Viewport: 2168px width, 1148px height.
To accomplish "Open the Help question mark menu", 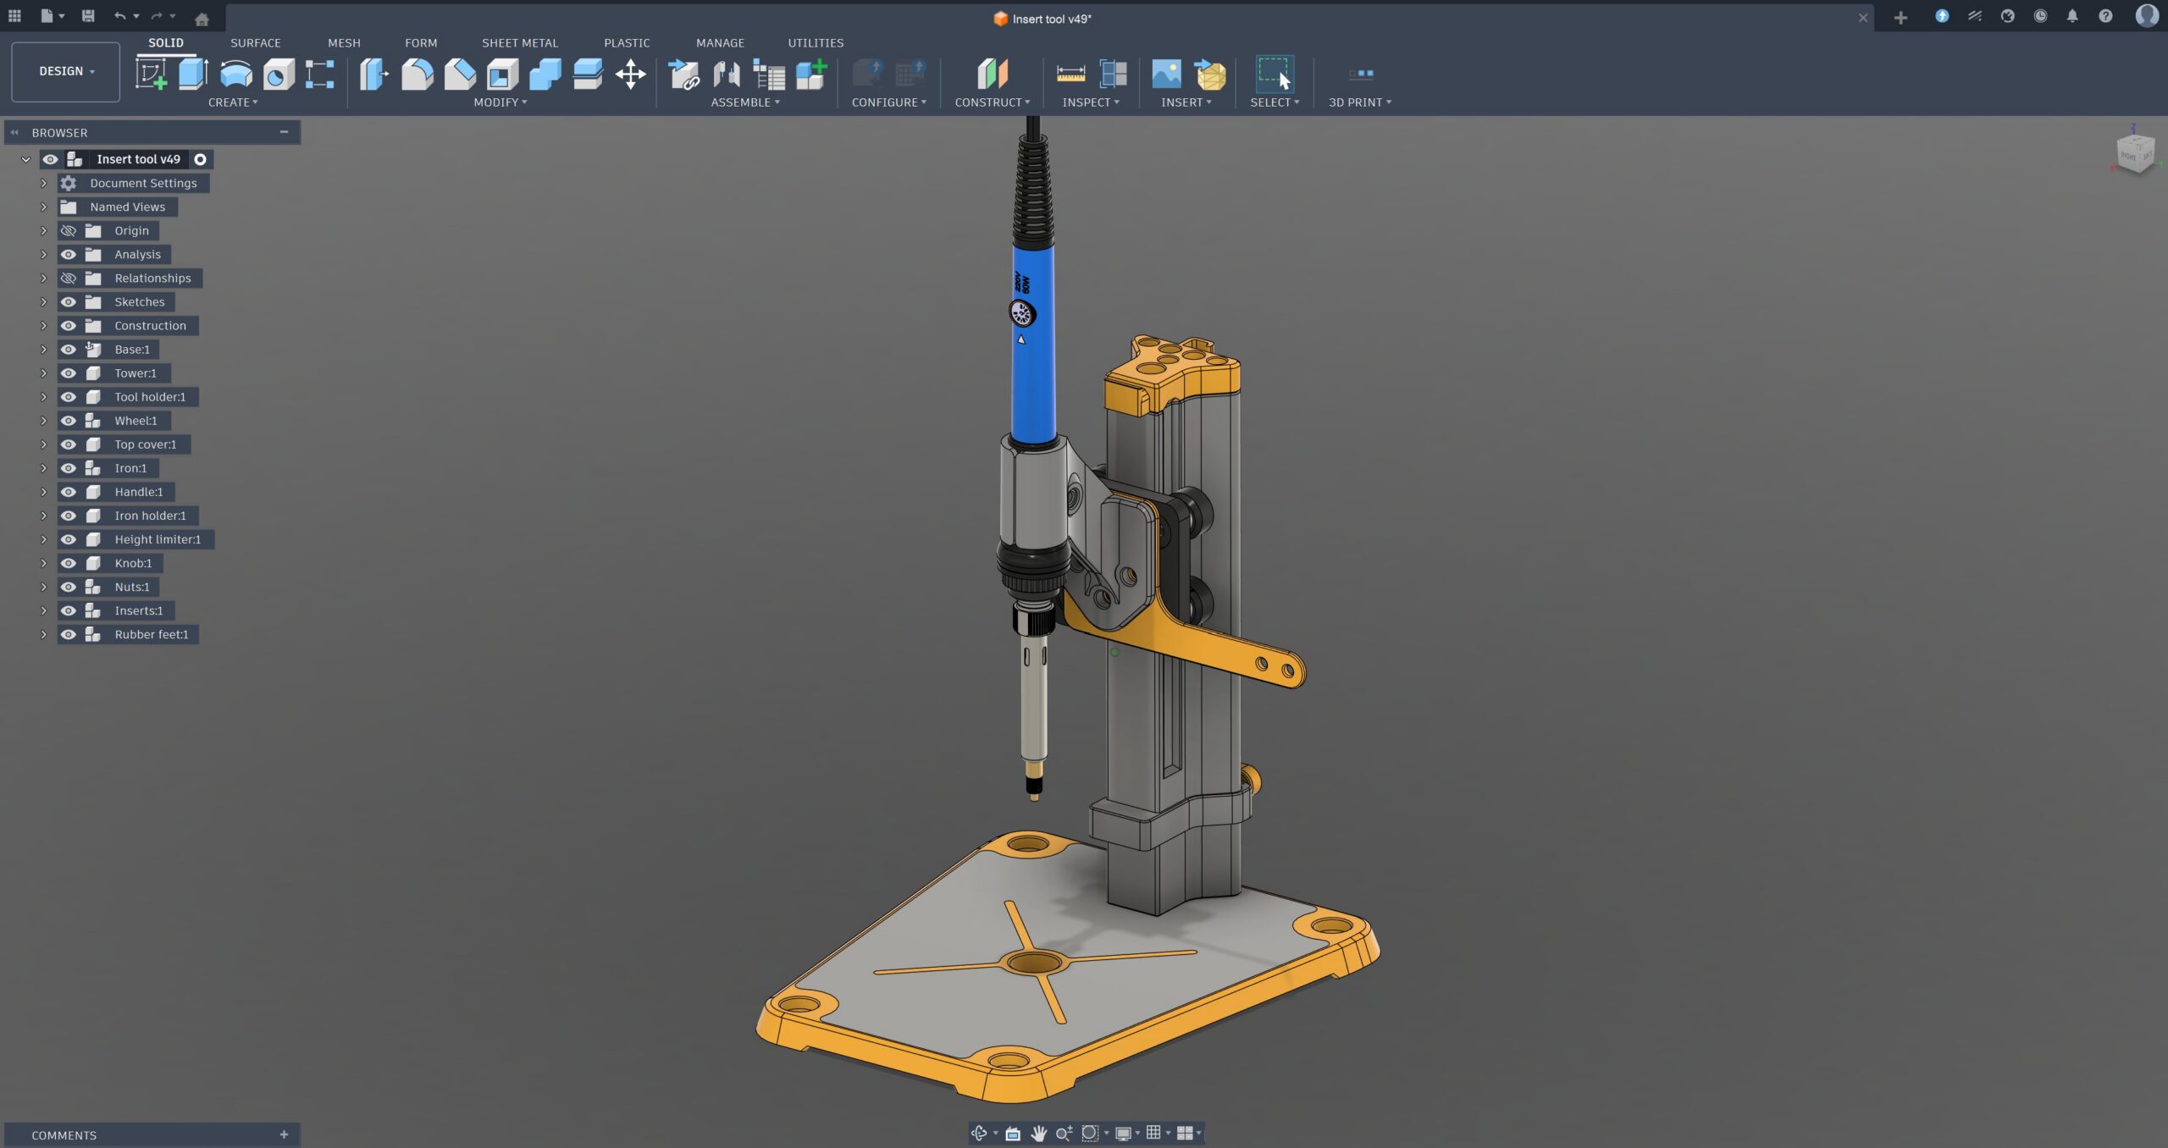I will coord(2105,16).
